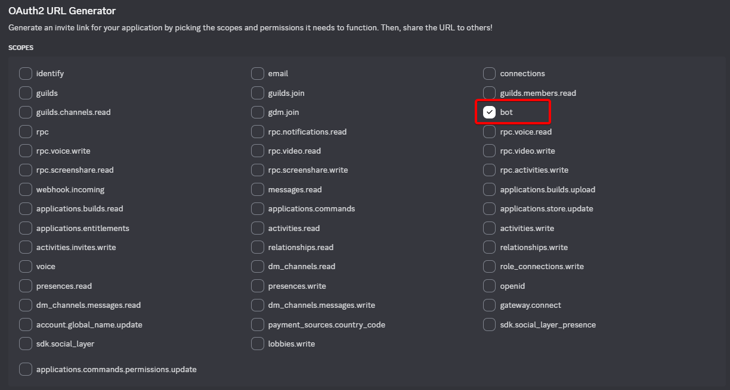
Task: Enable the identify scope checkbox
Action: [x=26, y=73]
